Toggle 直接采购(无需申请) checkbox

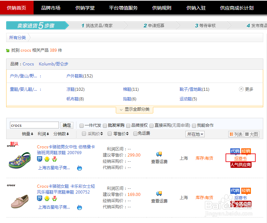point(151,126)
